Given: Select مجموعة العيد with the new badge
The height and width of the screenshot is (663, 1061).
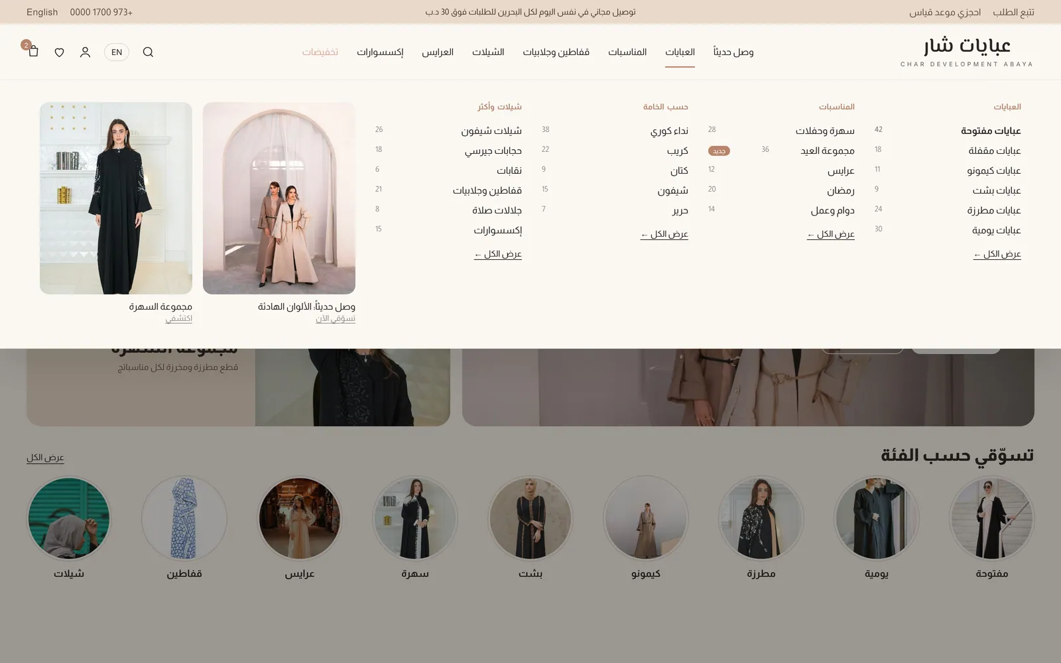Looking at the screenshot, I should pos(828,151).
